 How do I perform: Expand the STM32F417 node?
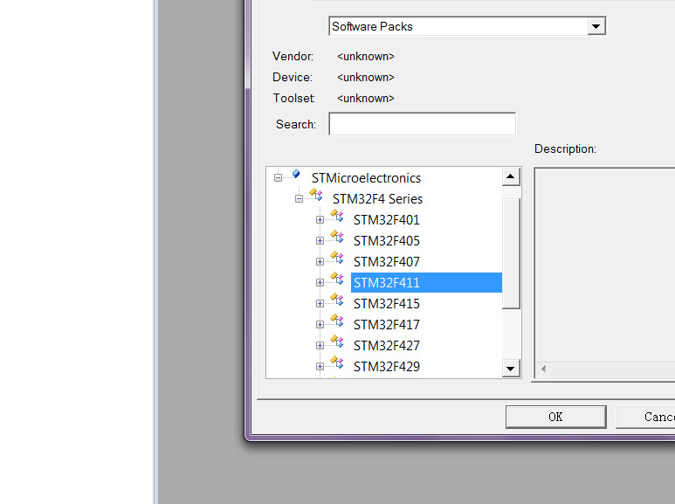[x=320, y=324]
